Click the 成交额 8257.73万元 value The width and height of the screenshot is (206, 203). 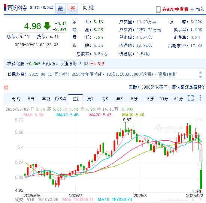click(x=148, y=30)
